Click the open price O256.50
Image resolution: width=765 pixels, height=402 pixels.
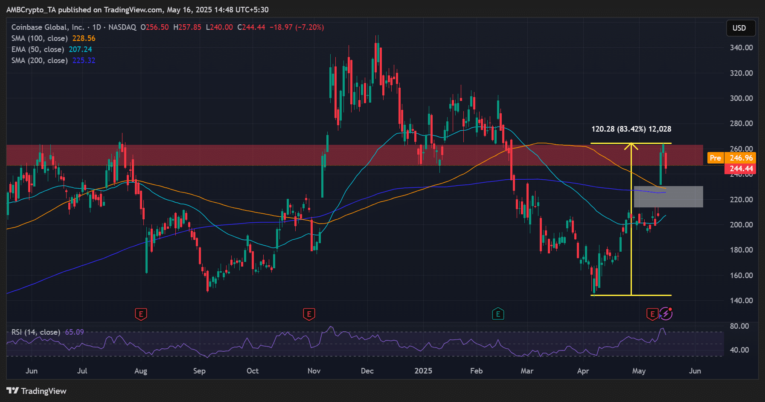155,27
